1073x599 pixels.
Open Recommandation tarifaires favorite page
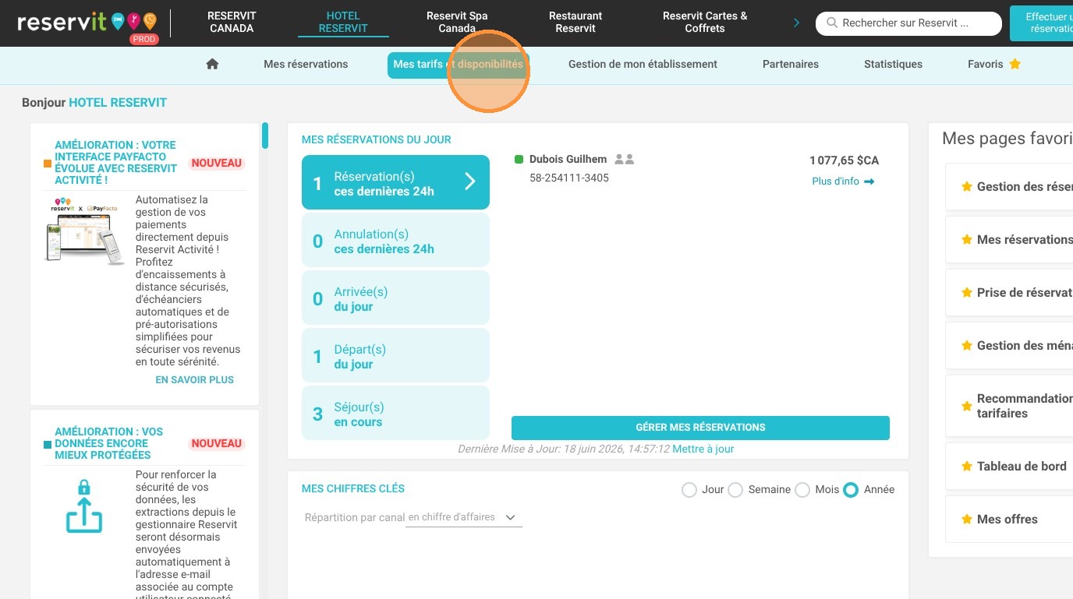[x=1009, y=406]
